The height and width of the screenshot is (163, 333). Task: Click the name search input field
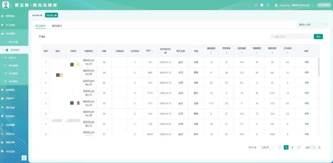[x=291, y=37]
